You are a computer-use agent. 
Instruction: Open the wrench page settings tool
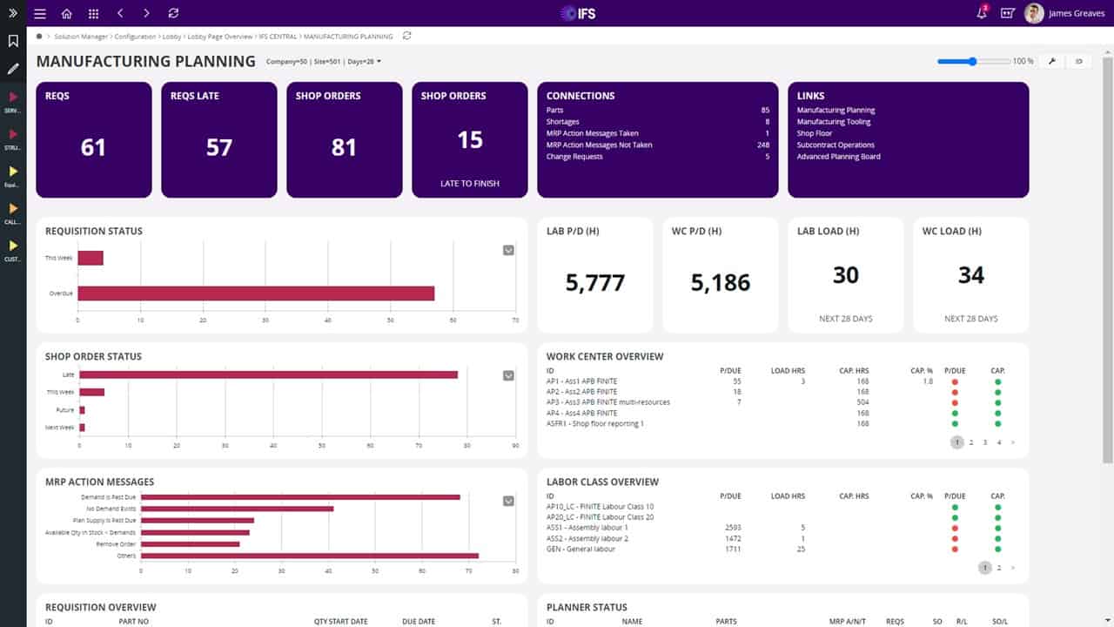click(1051, 61)
